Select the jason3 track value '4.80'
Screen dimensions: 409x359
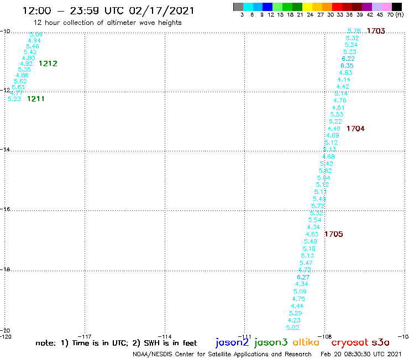pyautogui.click(x=28, y=58)
